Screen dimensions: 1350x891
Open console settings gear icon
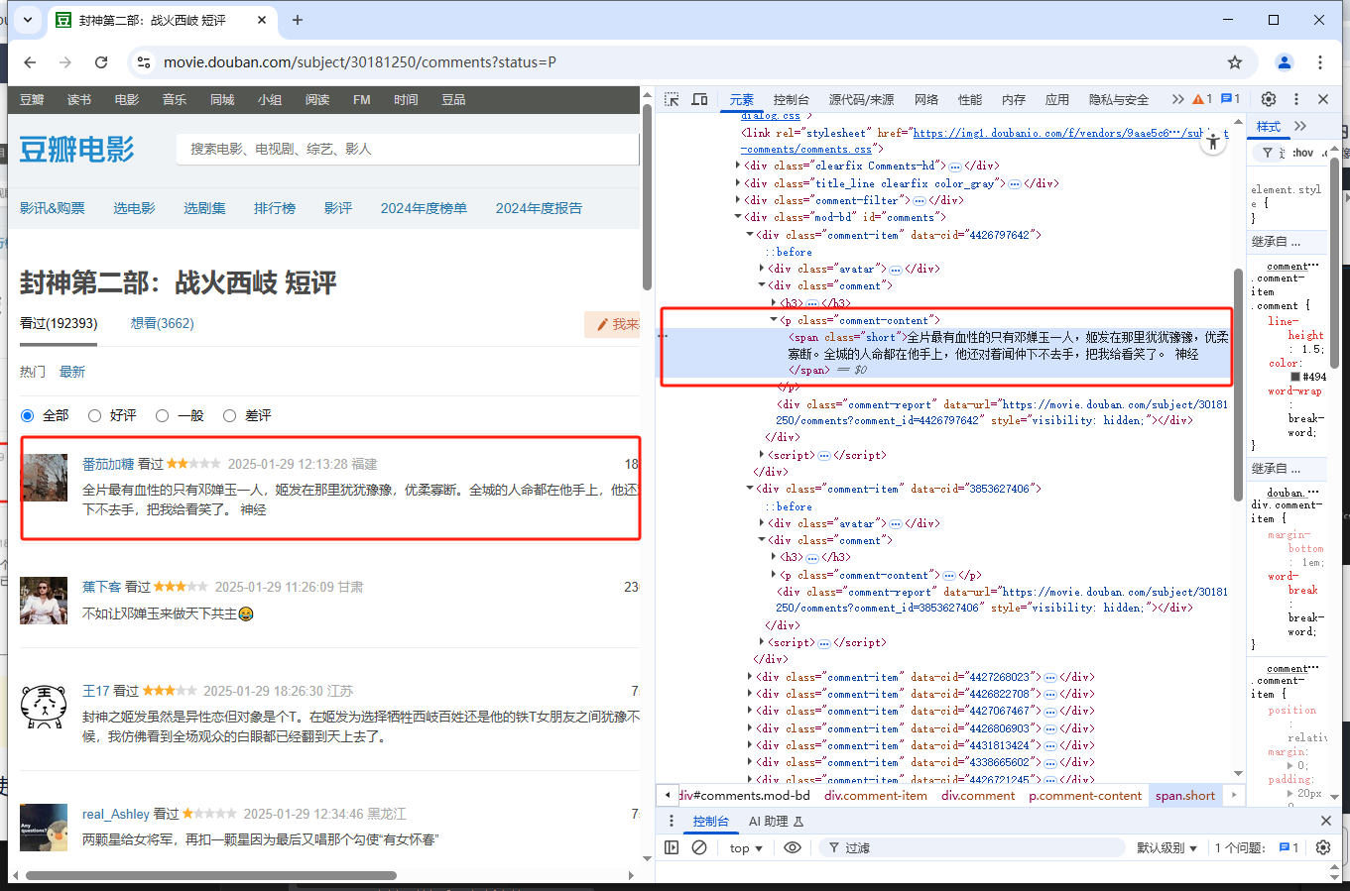pos(1322,847)
